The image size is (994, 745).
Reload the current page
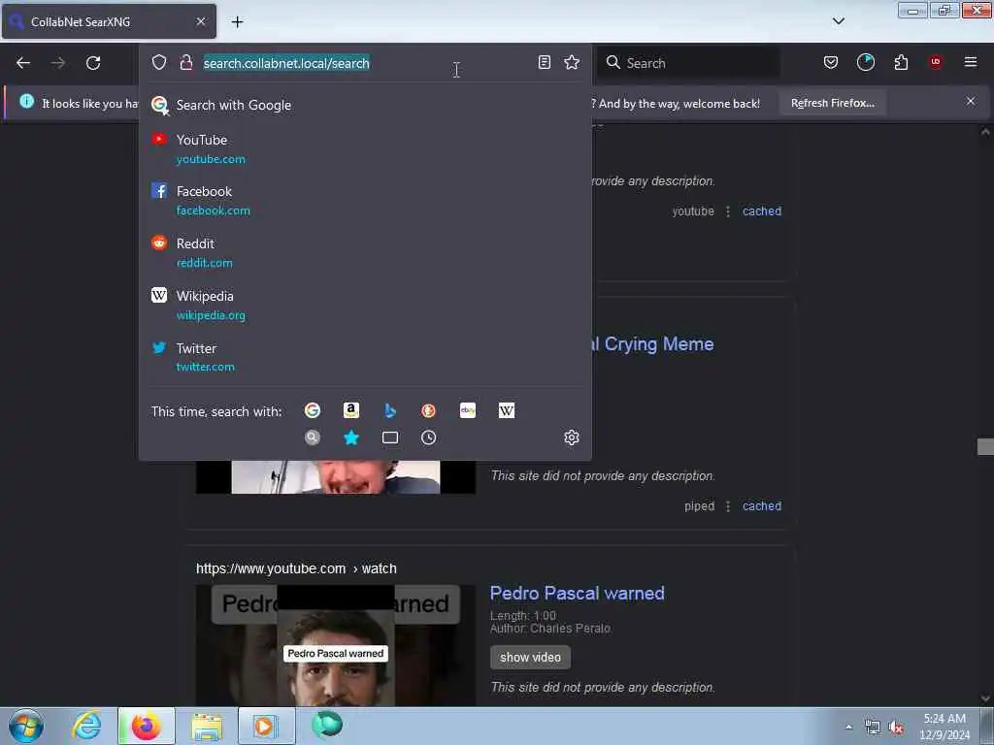[93, 63]
